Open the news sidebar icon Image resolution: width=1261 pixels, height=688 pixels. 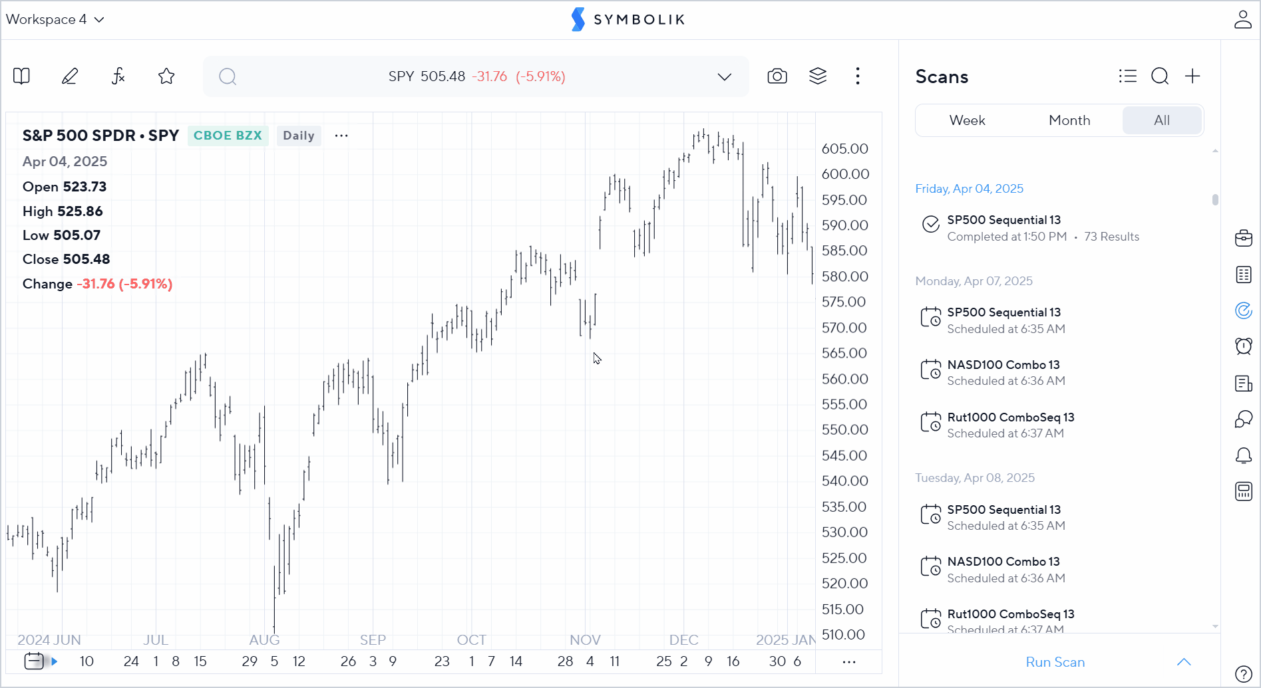pyautogui.click(x=1243, y=384)
